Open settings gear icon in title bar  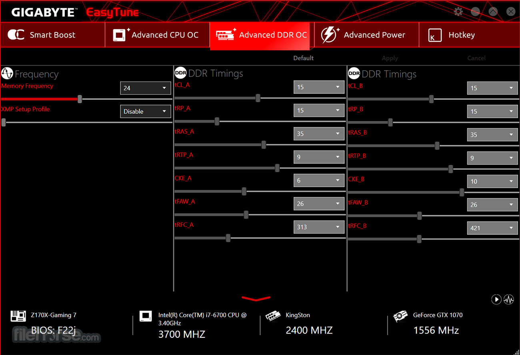(458, 12)
